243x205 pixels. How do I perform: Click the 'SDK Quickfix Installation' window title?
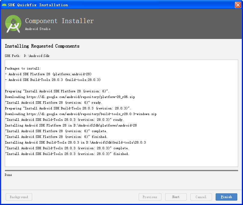[x=38, y=5]
